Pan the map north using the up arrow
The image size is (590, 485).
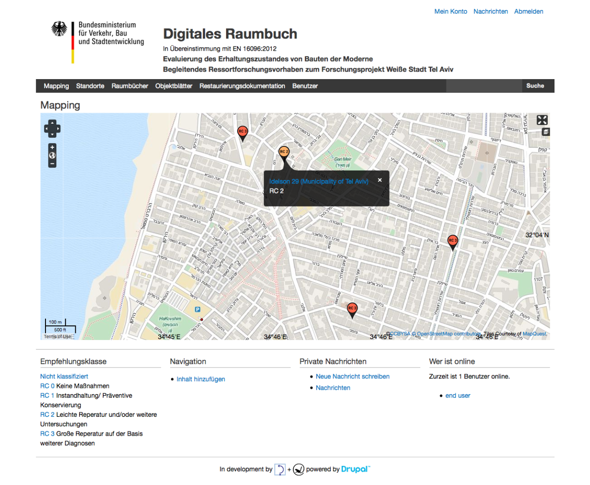pos(52,123)
